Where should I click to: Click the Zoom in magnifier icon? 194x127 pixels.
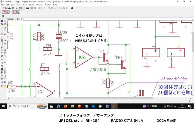pyautogui.click(x=42, y=8)
